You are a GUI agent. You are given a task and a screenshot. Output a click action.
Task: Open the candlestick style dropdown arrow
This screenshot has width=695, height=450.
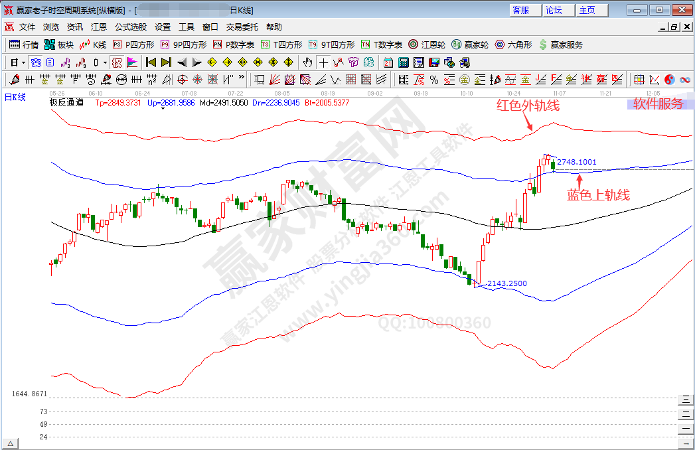(x=105, y=62)
